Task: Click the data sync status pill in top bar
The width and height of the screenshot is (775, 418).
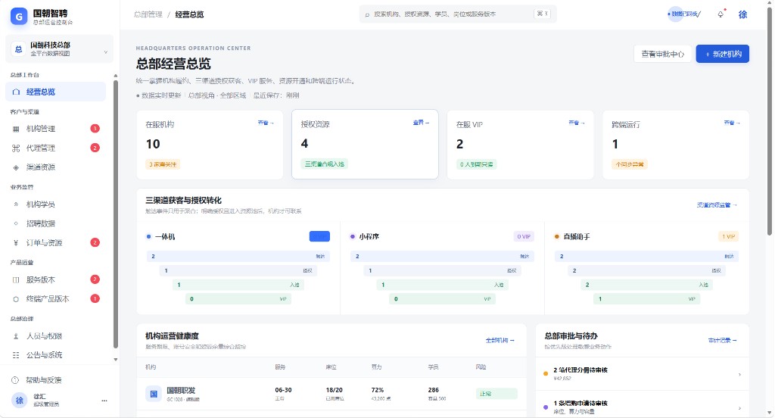Action: coord(684,14)
